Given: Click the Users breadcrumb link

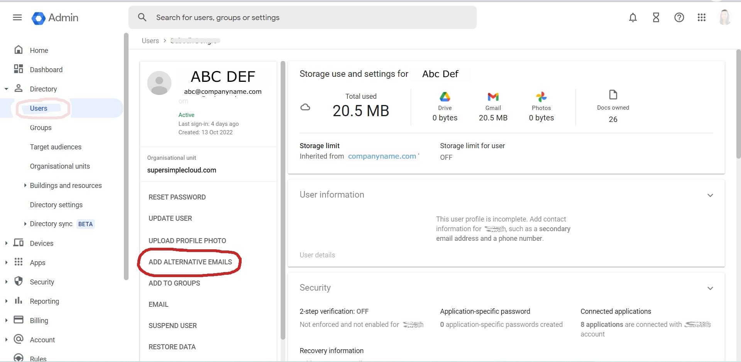Looking at the screenshot, I should [150, 41].
